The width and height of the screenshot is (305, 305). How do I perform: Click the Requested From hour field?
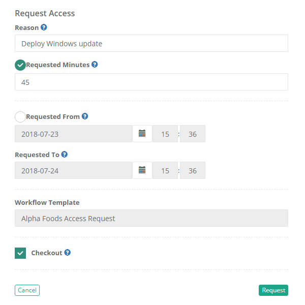click(165, 134)
